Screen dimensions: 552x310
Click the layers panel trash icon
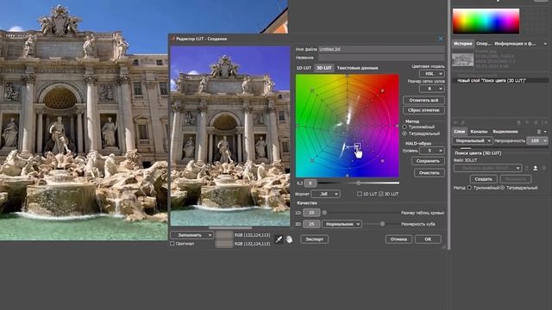pyautogui.click(x=539, y=132)
